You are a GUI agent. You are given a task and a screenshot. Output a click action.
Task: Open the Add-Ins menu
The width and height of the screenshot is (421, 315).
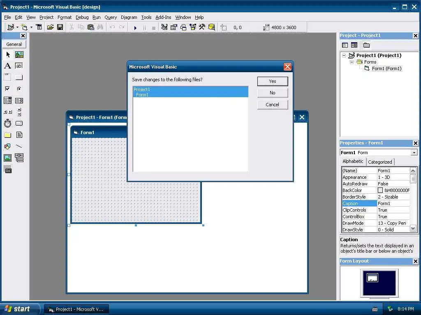tap(163, 17)
